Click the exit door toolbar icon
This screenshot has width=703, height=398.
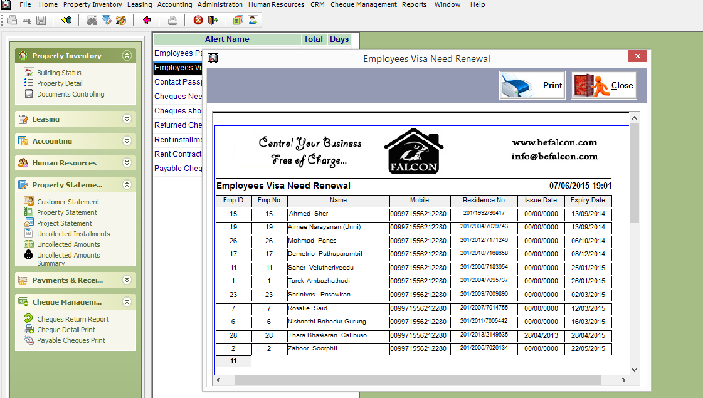point(213,20)
